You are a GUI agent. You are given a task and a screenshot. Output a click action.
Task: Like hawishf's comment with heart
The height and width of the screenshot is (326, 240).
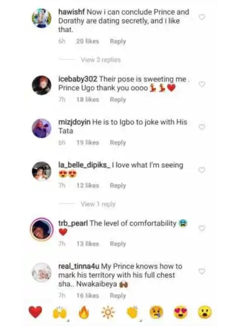202,17
